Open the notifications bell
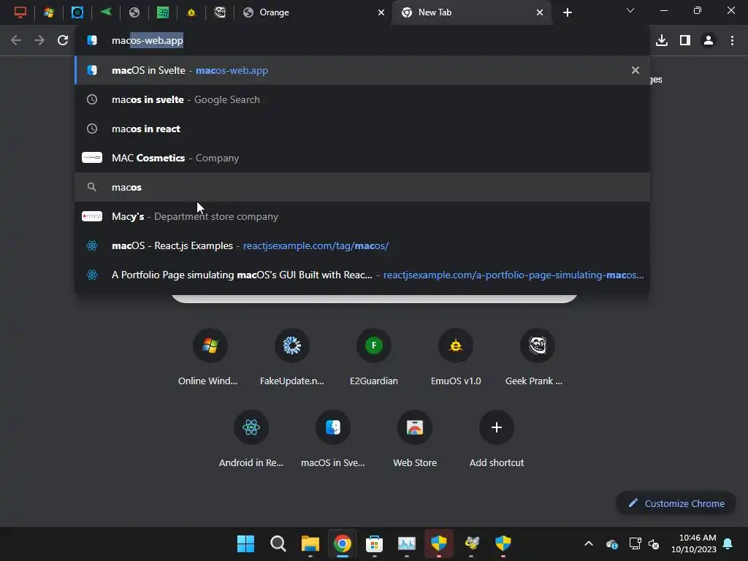 (x=728, y=543)
